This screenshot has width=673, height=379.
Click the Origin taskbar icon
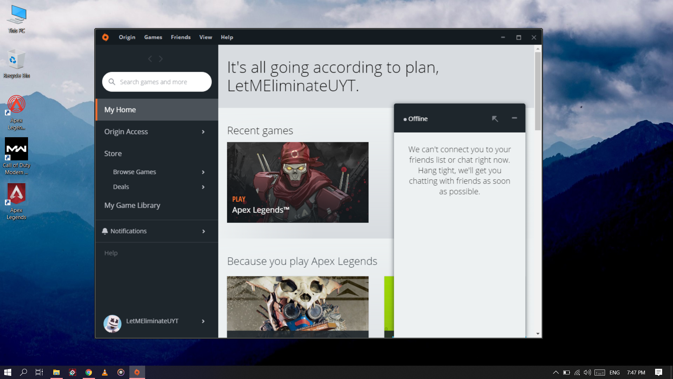coord(137,372)
